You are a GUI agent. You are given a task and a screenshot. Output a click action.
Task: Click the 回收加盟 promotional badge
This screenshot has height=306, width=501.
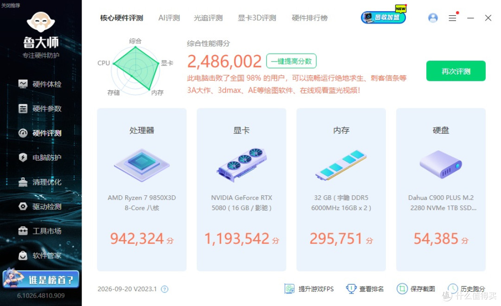(384, 17)
